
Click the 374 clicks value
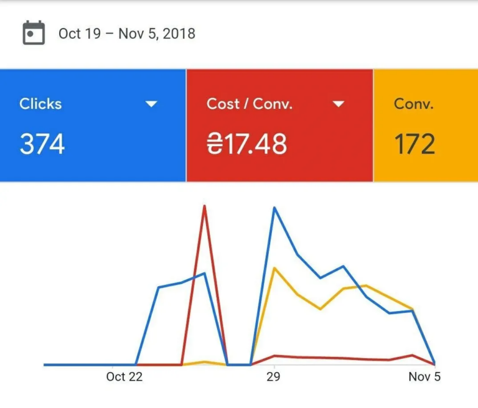42,144
